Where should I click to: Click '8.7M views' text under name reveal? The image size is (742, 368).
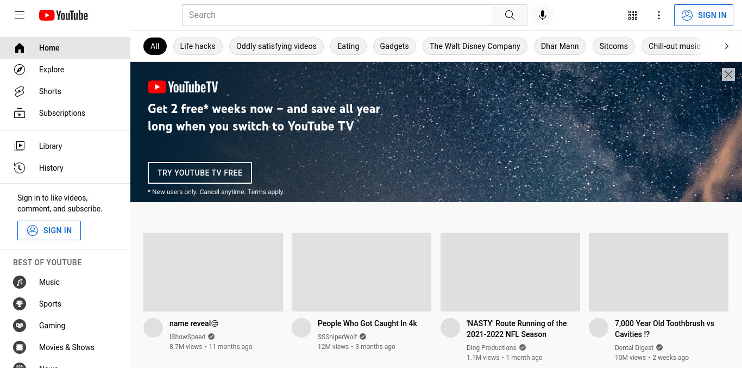tap(186, 347)
